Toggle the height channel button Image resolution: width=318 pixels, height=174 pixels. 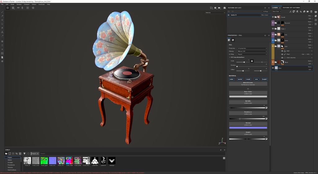pyautogui.click(x=265, y=79)
